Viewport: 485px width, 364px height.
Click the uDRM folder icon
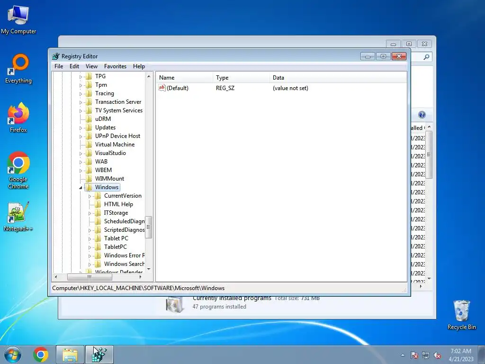pos(89,119)
